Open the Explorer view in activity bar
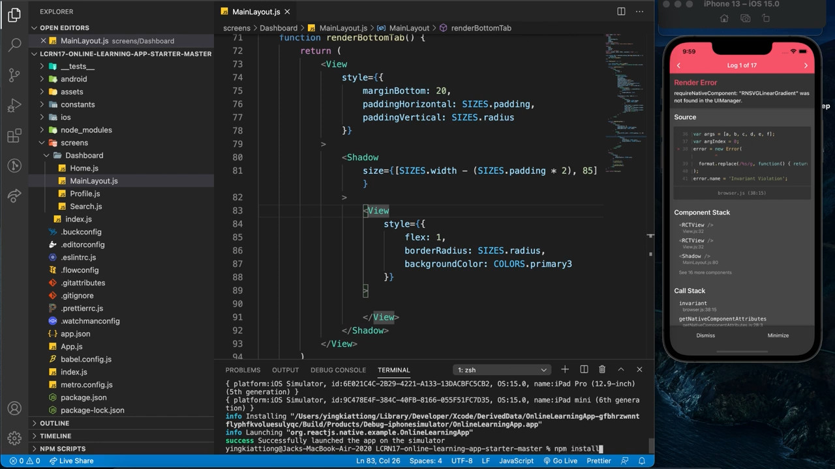This screenshot has height=469, width=835. click(14, 15)
